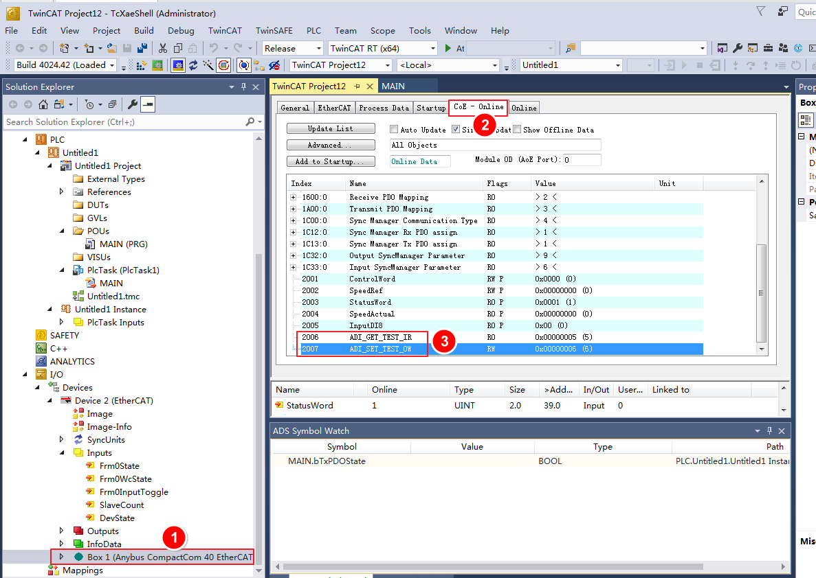Click the Scan devices wand icon
Screen dimensions: 816x578
click(208, 65)
